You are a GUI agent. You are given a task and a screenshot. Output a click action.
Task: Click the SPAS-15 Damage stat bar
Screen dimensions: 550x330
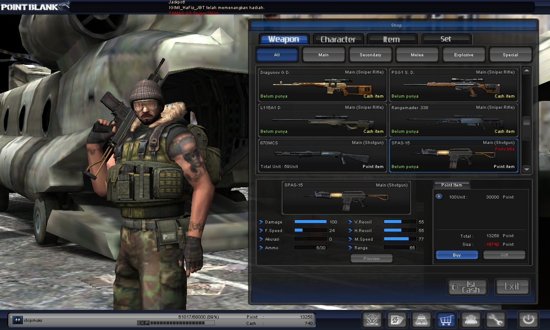(x=310, y=222)
